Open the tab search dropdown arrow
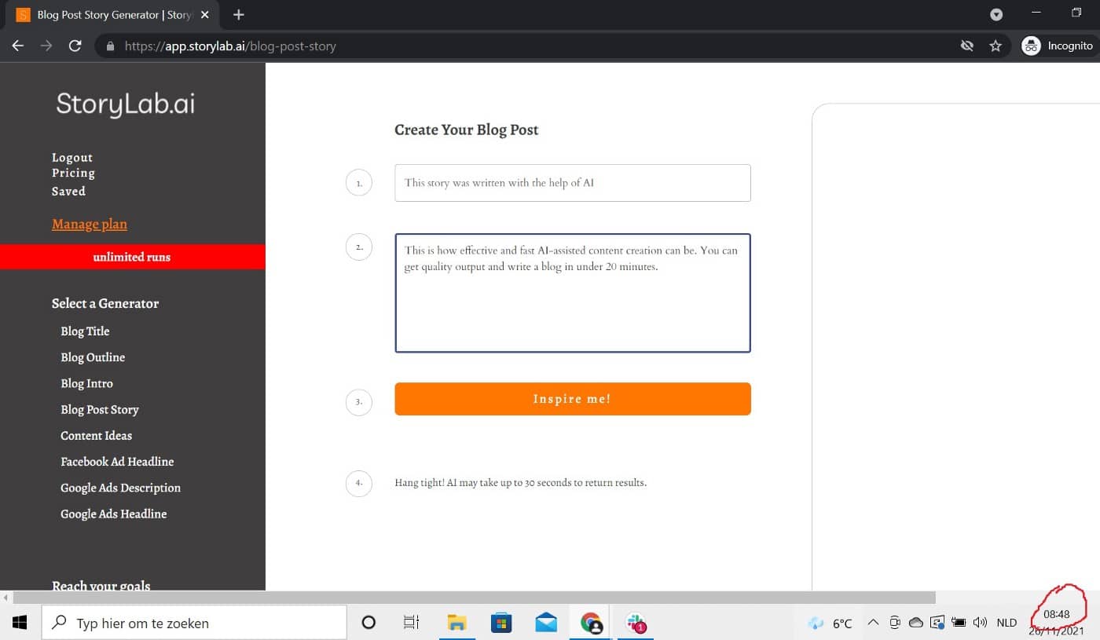 (x=996, y=14)
